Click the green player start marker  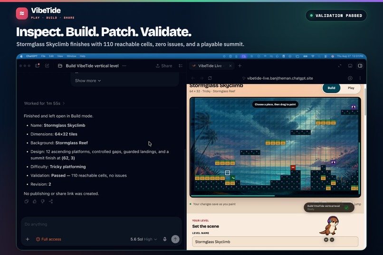(233, 178)
